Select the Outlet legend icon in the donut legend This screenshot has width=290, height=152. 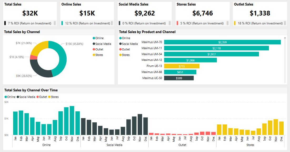coord(94,49)
